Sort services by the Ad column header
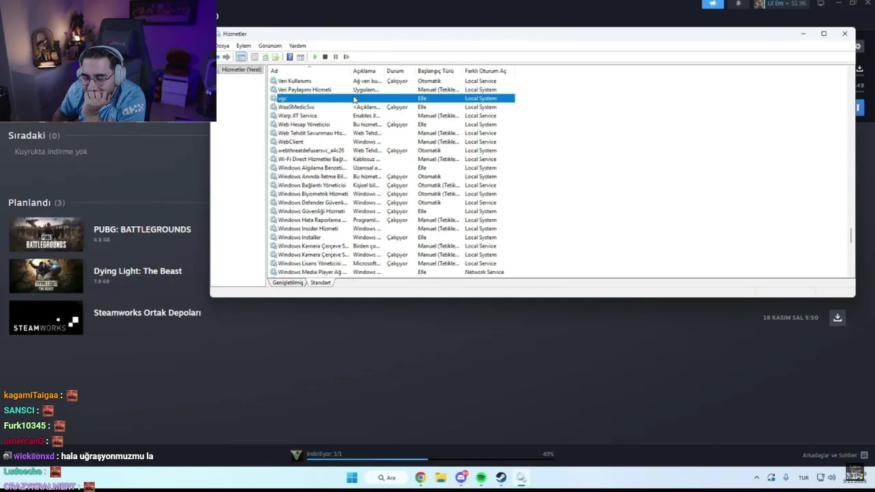875x492 pixels. (x=309, y=71)
